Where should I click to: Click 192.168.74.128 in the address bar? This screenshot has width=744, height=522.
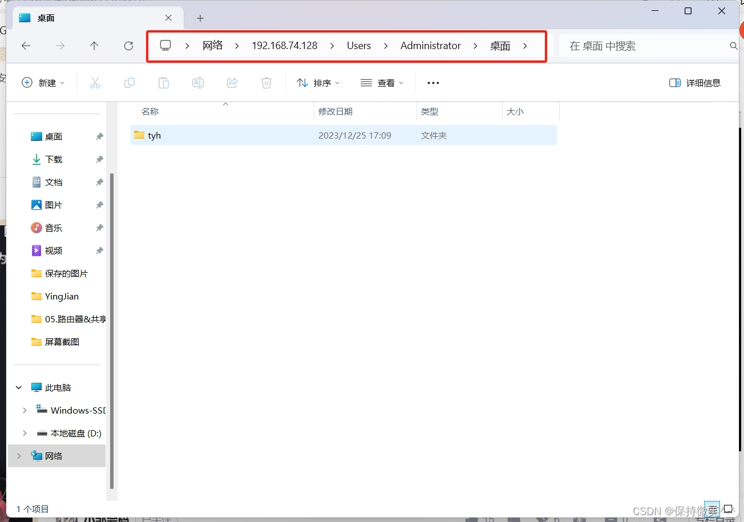pos(285,46)
